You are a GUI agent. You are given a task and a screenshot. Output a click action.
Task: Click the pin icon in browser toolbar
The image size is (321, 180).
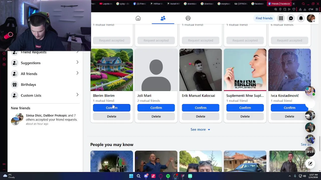coord(280,9)
